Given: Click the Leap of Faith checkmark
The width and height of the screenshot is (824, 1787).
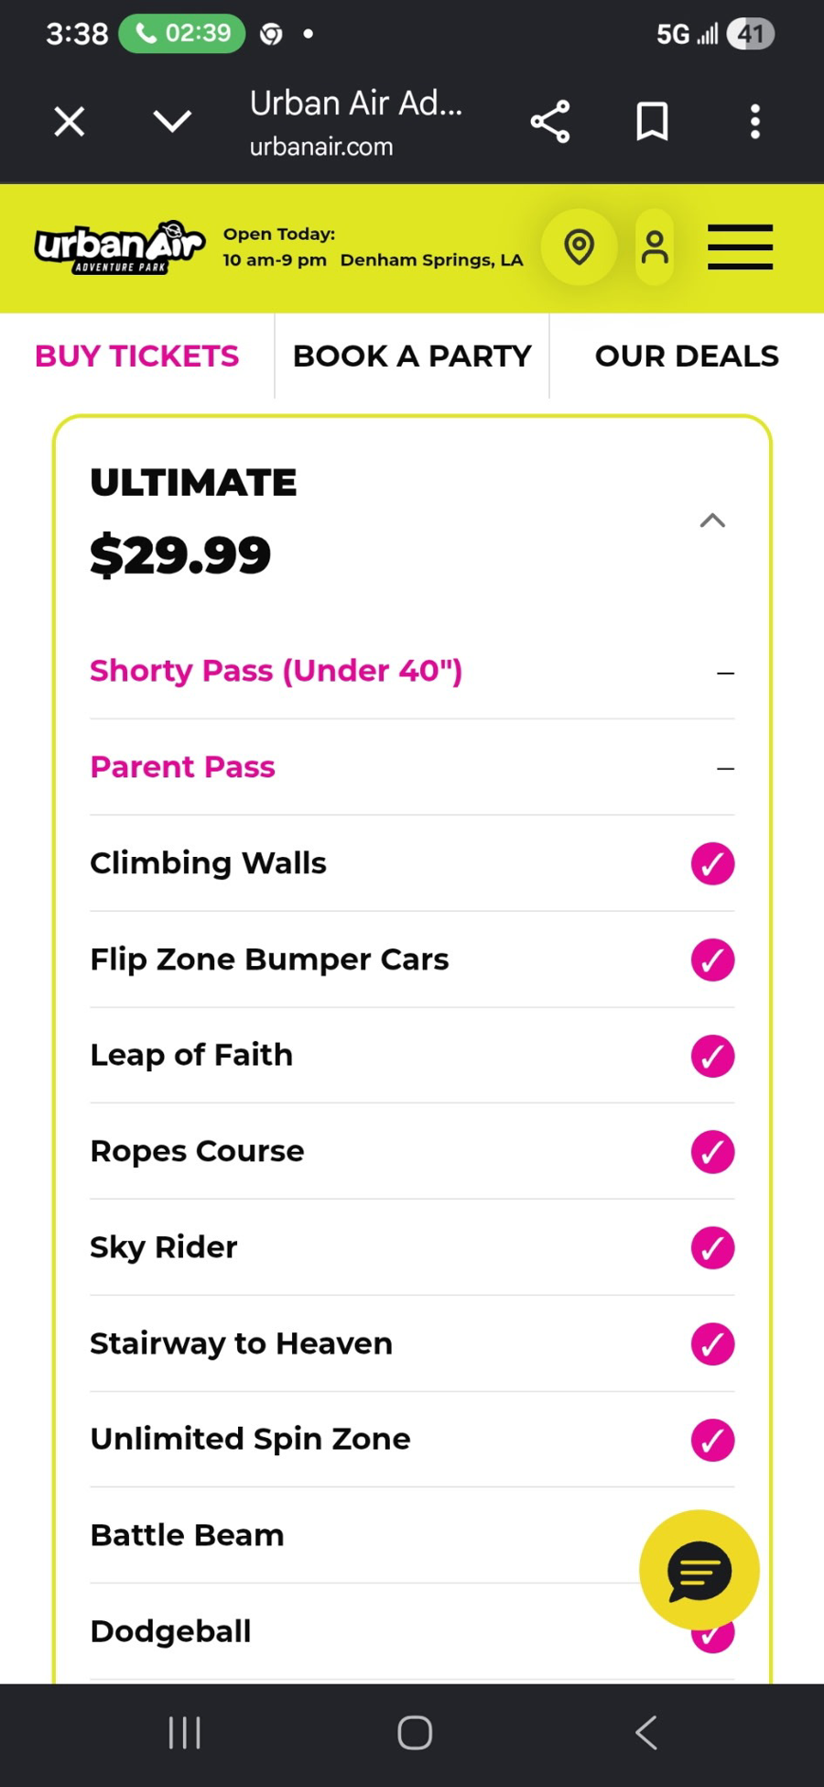Looking at the screenshot, I should pos(712,1056).
